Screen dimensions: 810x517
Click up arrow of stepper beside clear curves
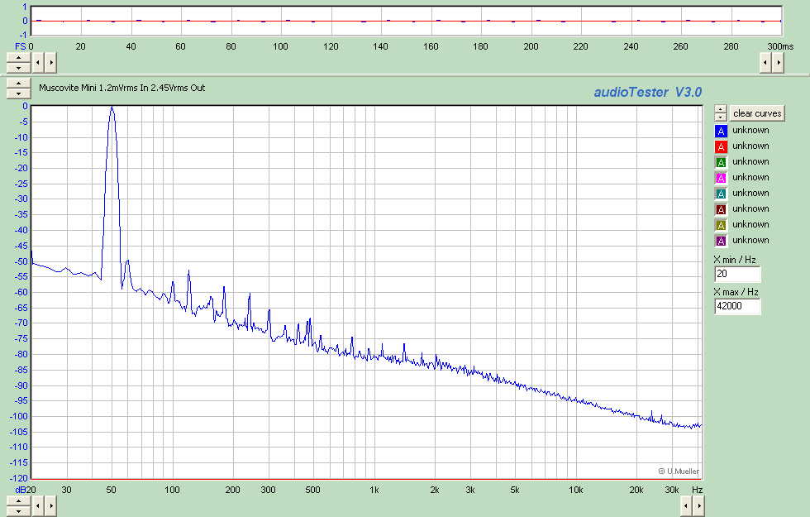[x=721, y=109]
